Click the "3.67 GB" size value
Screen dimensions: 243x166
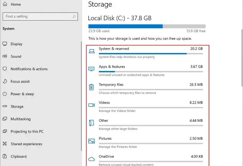(196, 66)
